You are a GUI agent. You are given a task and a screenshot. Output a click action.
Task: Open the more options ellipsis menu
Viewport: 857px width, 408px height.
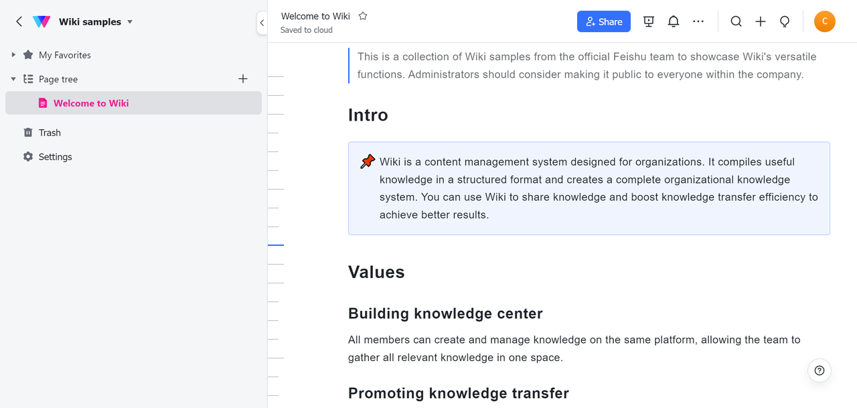(x=698, y=21)
